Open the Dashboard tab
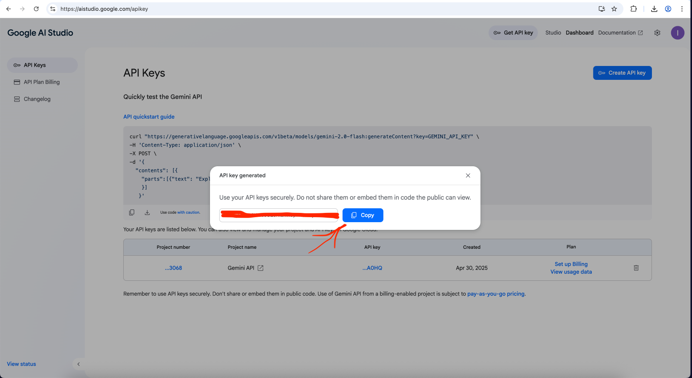 [x=579, y=33]
